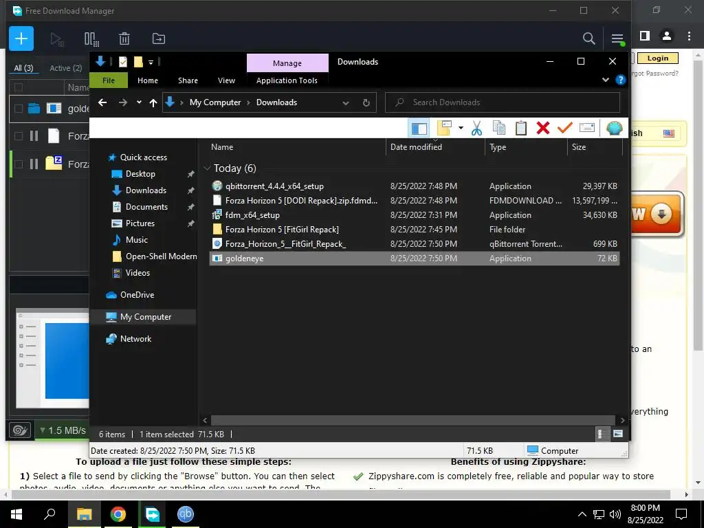704x528 pixels.
Task: Go up one folder level
Action: pyautogui.click(x=153, y=103)
